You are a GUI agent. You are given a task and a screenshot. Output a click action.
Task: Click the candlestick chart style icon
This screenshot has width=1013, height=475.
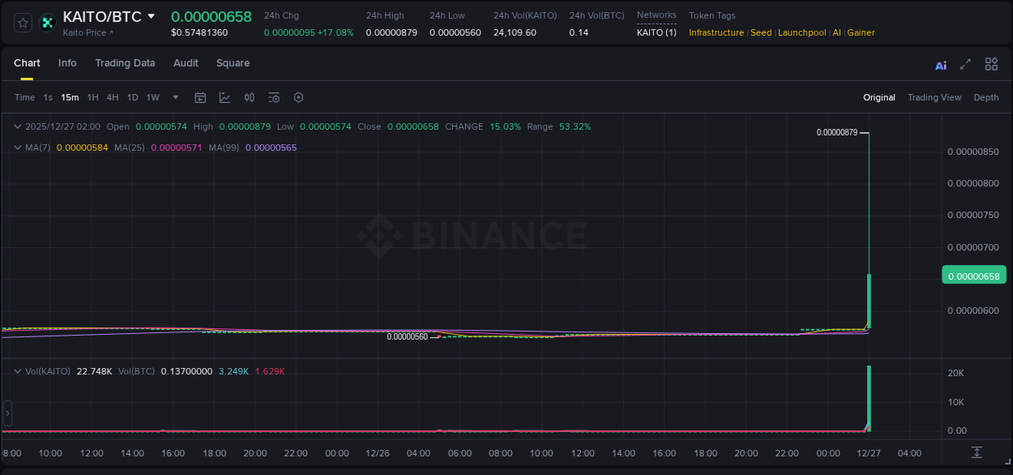[250, 97]
